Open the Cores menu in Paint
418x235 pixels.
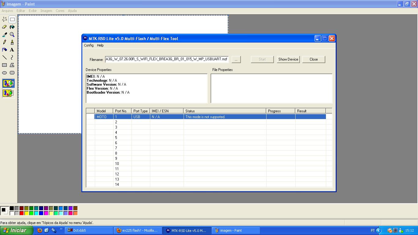pyautogui.click(x=60, y=11)
